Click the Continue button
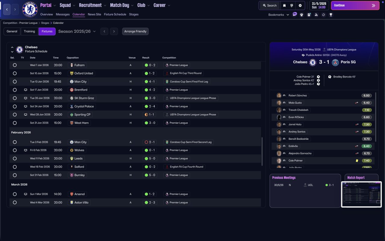Screen dimensions: 385x241 [x=355, y=5]
